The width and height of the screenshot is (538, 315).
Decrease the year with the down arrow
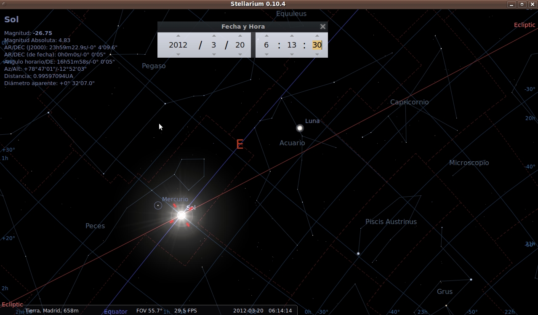tap(178, 54)
